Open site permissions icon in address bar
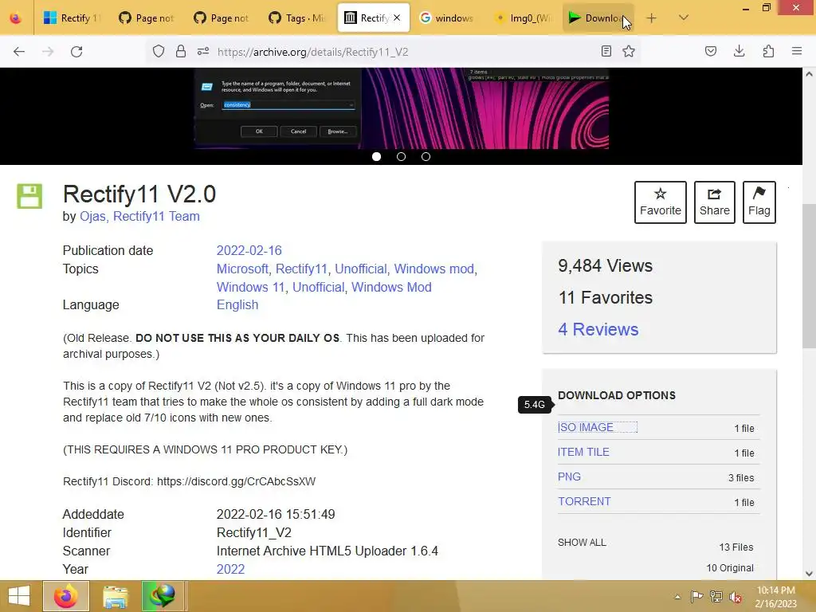 point(203,52)
